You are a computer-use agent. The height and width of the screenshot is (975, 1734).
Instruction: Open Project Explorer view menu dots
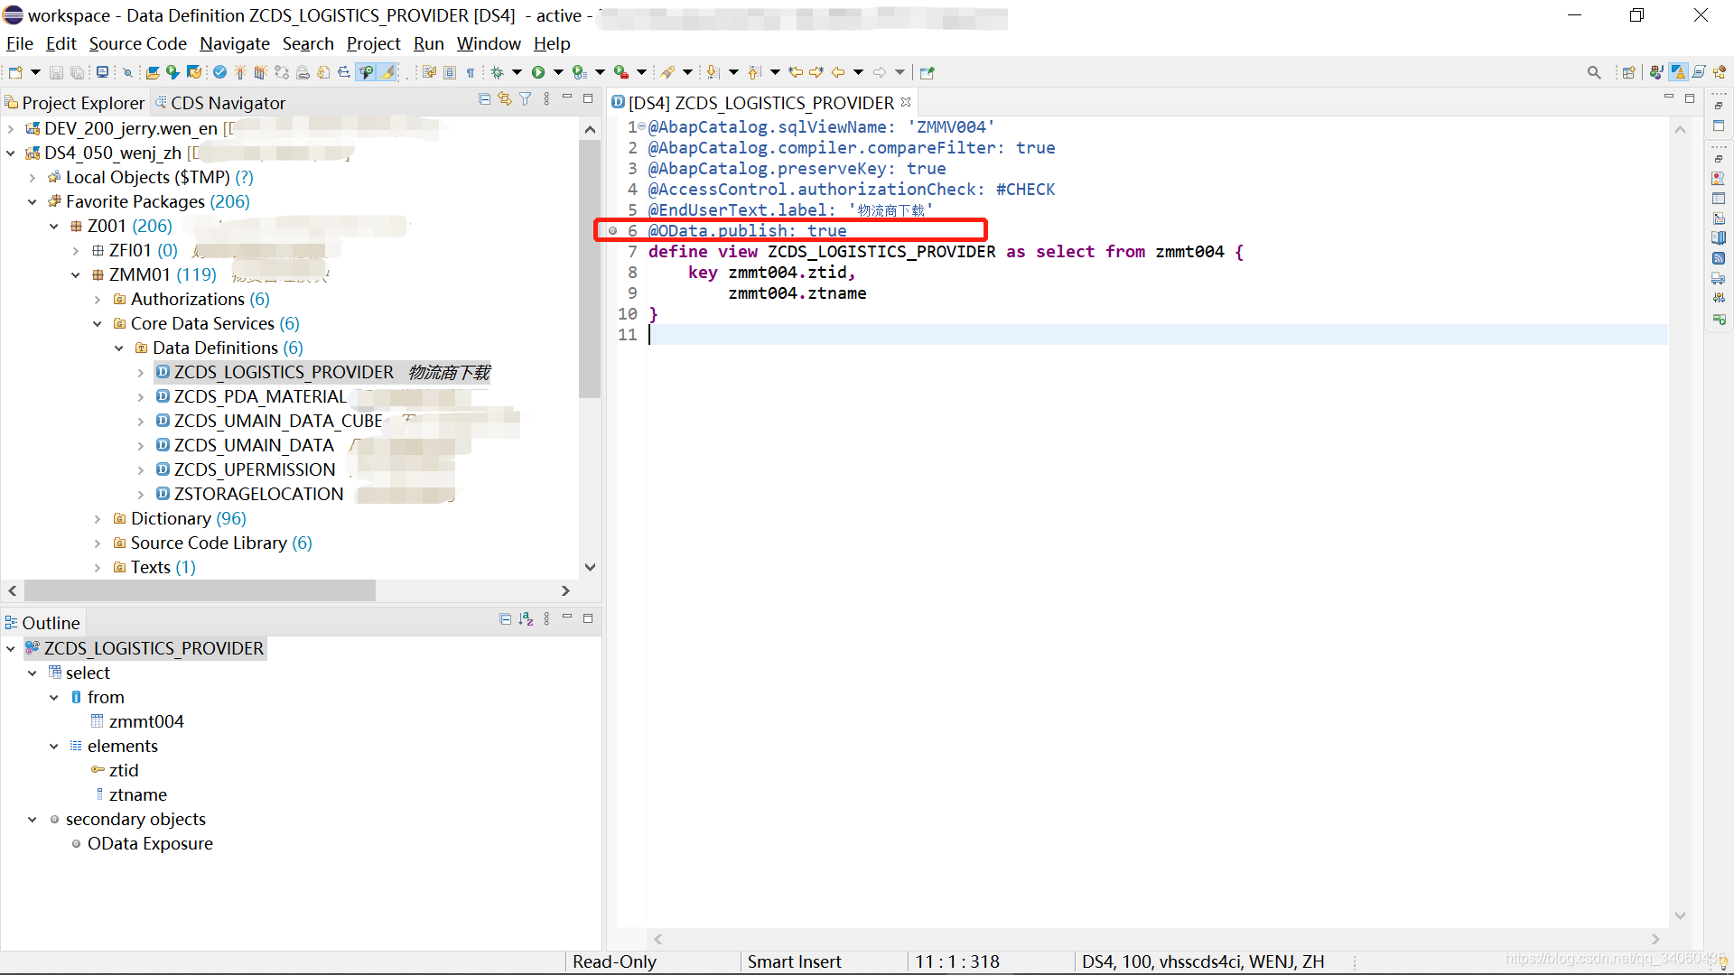(x=546, y=99)
